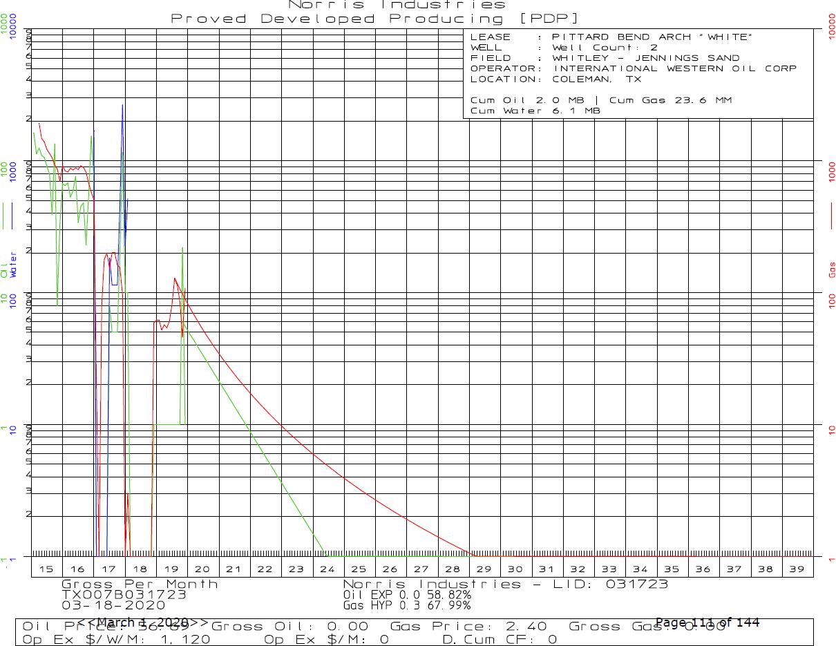Click the Gas Price 2.40 field
This screenshot has width=836, height=646.
click(468, 627)
